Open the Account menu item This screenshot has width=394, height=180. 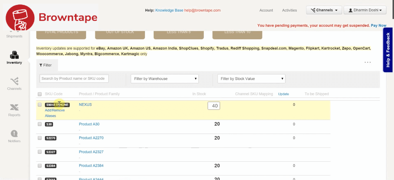tap(266, 10)
